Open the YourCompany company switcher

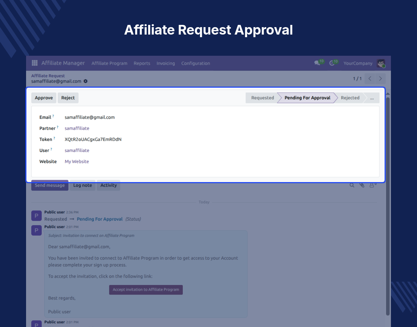(358, 63)
